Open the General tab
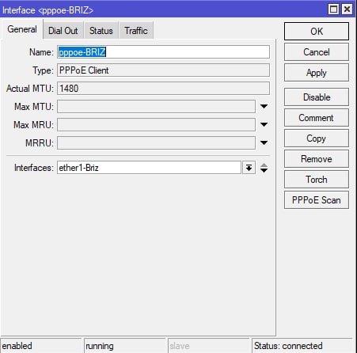The image size is (357, 353). [22, 29]
